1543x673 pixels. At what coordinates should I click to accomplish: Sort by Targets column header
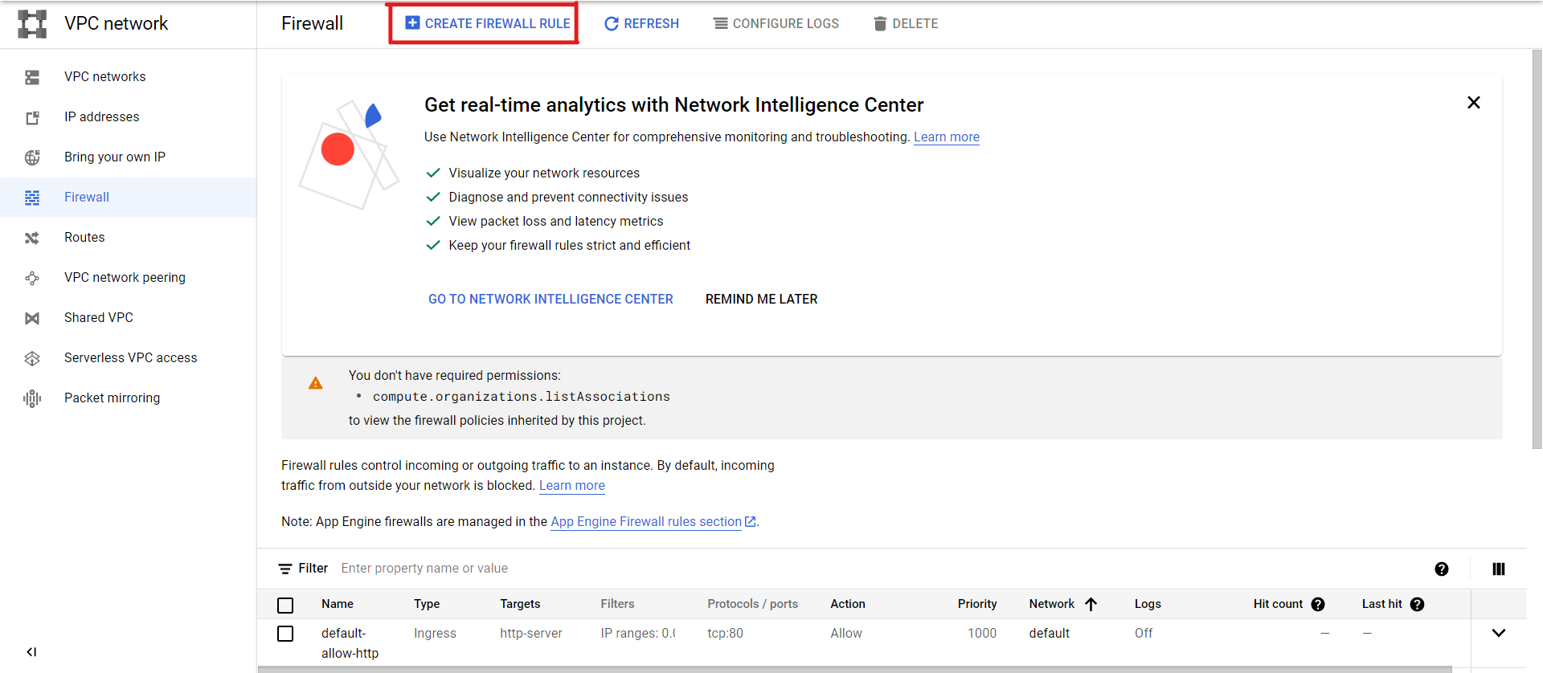(x=520, y=604)
